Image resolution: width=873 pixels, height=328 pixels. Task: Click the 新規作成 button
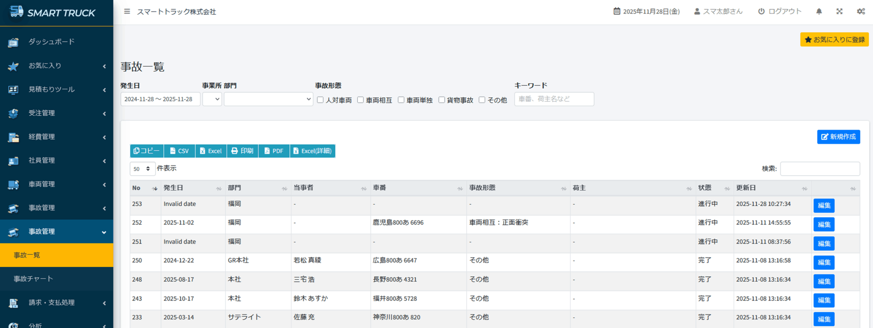tap(838, 137)
